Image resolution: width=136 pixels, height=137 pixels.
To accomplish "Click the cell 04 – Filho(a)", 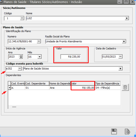I will coord(108,88).
